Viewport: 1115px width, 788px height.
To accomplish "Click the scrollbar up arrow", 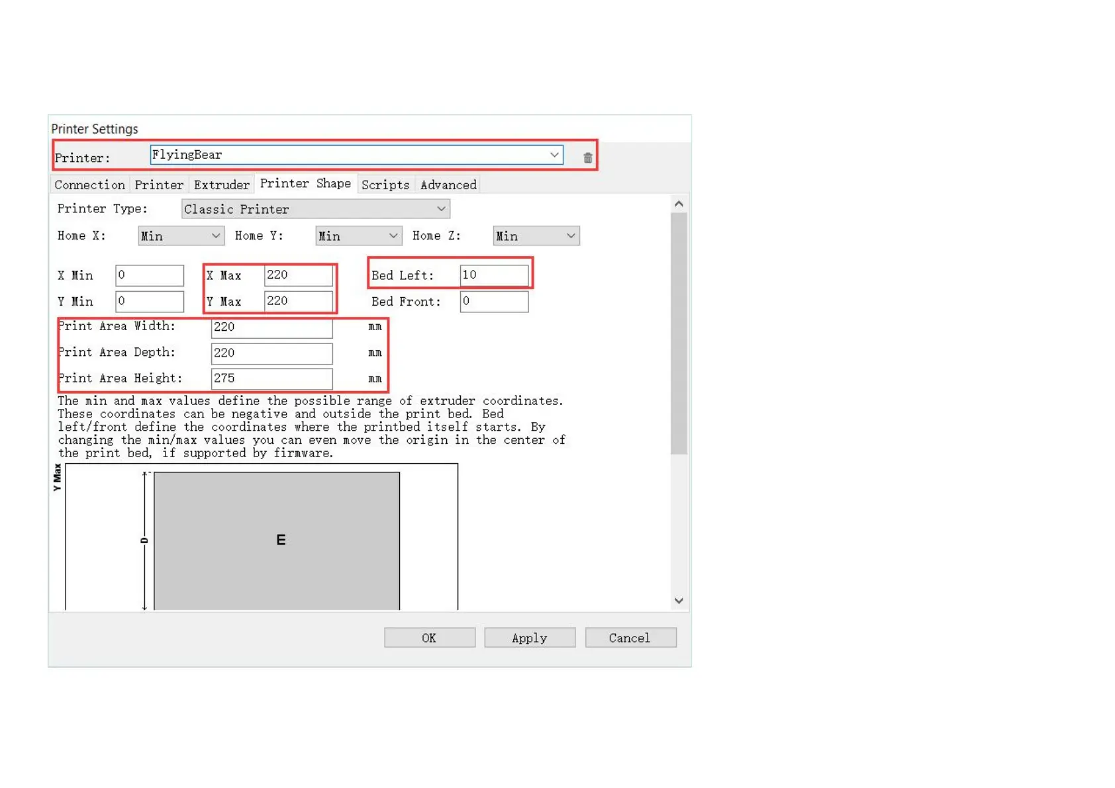I will pos(679,204).
